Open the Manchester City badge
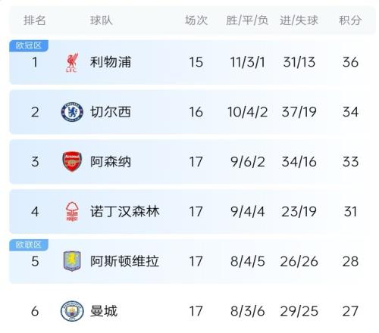 pos(72,311)
